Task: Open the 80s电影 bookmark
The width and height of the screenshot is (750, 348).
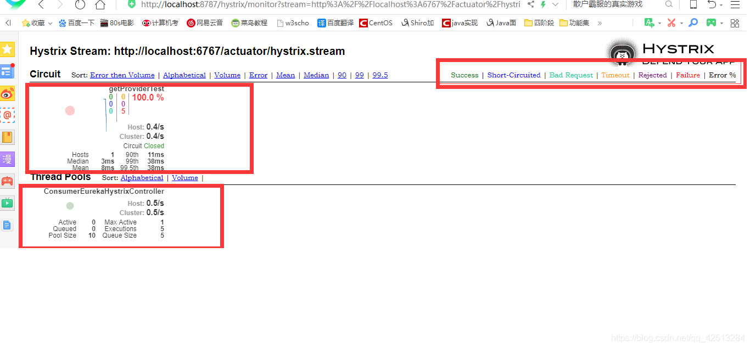Action: point(117,23)
